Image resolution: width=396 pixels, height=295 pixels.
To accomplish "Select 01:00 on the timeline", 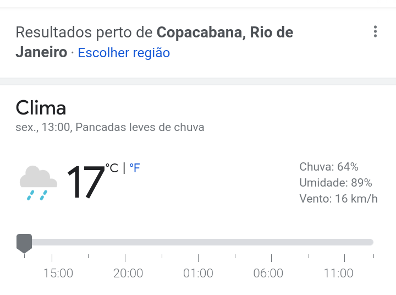I will click(198, 273).
